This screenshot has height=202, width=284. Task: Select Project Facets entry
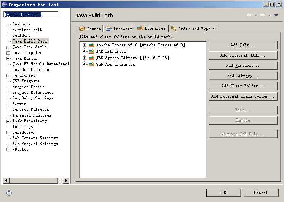pyautogui.click(x=28, y=87)
